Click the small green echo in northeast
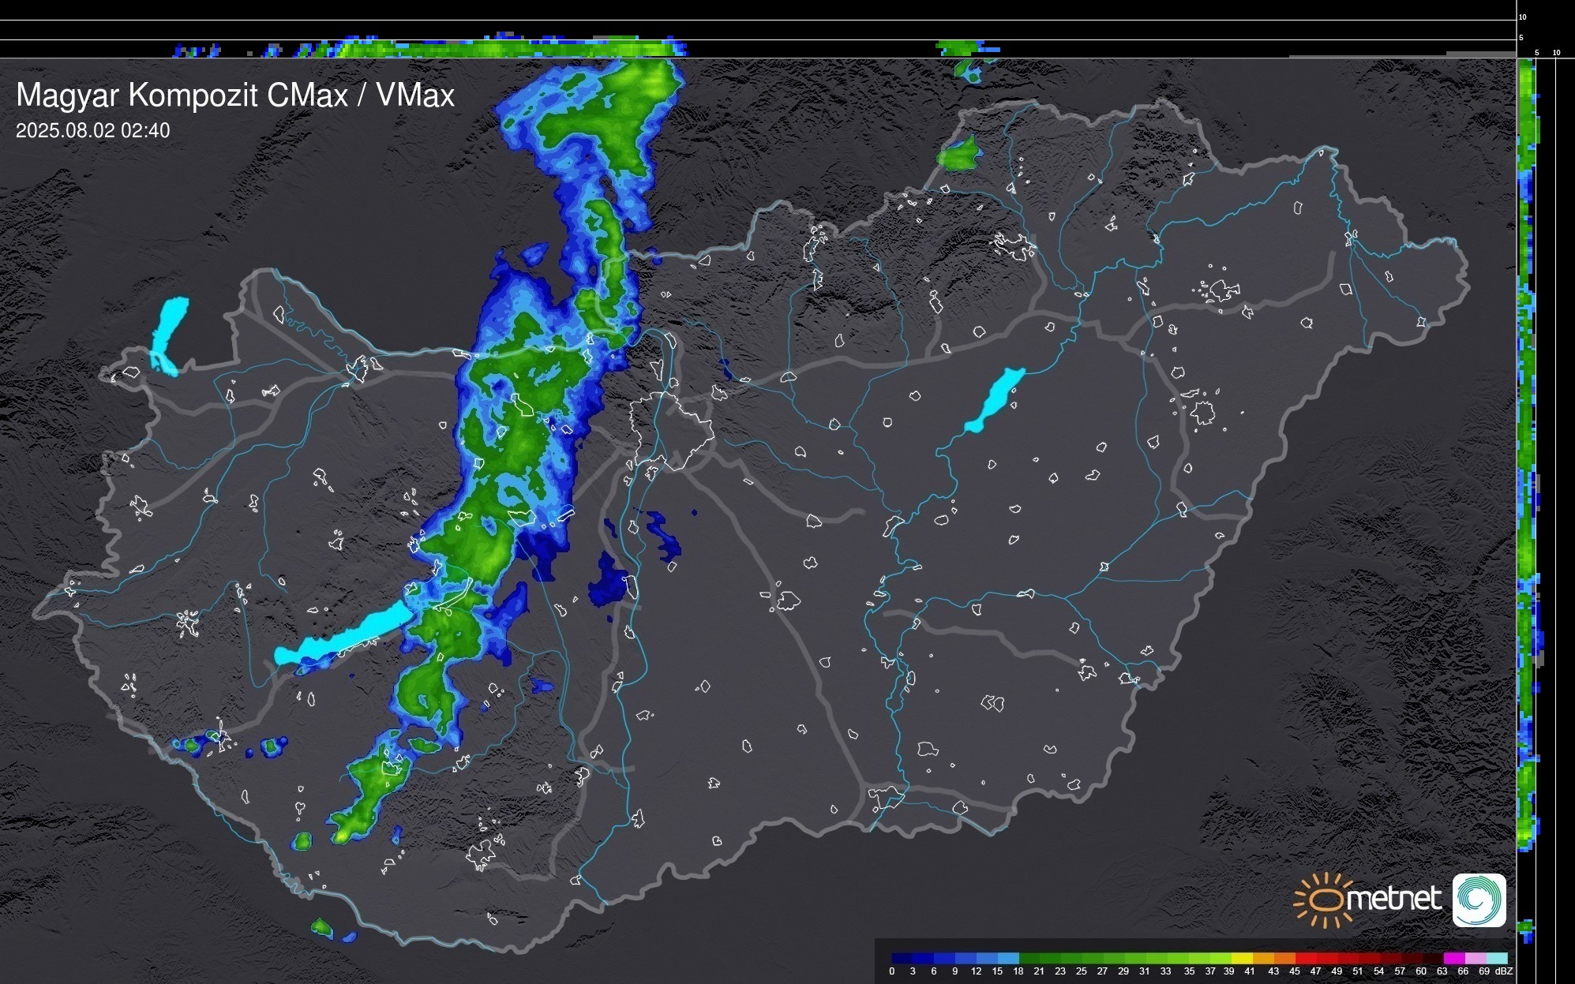This screenshot has height=984, width=1575. point(960,155)
